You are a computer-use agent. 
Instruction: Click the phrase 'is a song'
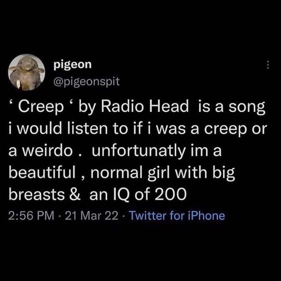[x=232, y=108]
